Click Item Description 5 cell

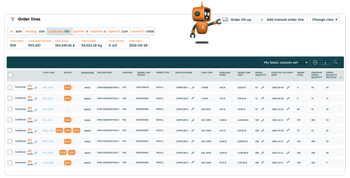(x=108, y=131)
